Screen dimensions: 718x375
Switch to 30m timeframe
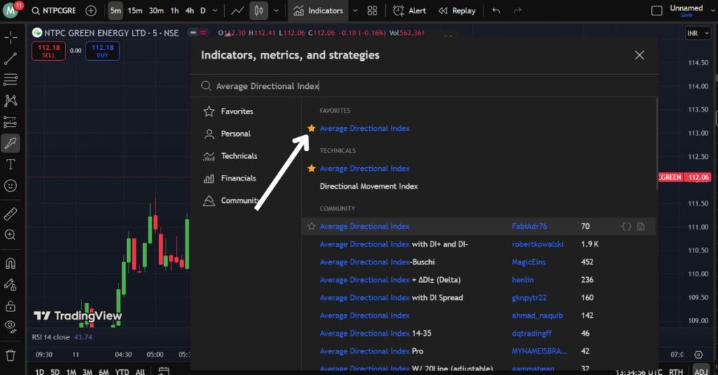156,10
